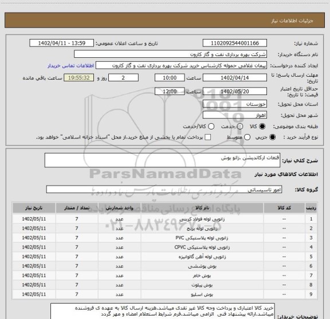Click the remaining time counter 19:55:32
Screen dimensions: 330x319
click(x=79, y=78)
